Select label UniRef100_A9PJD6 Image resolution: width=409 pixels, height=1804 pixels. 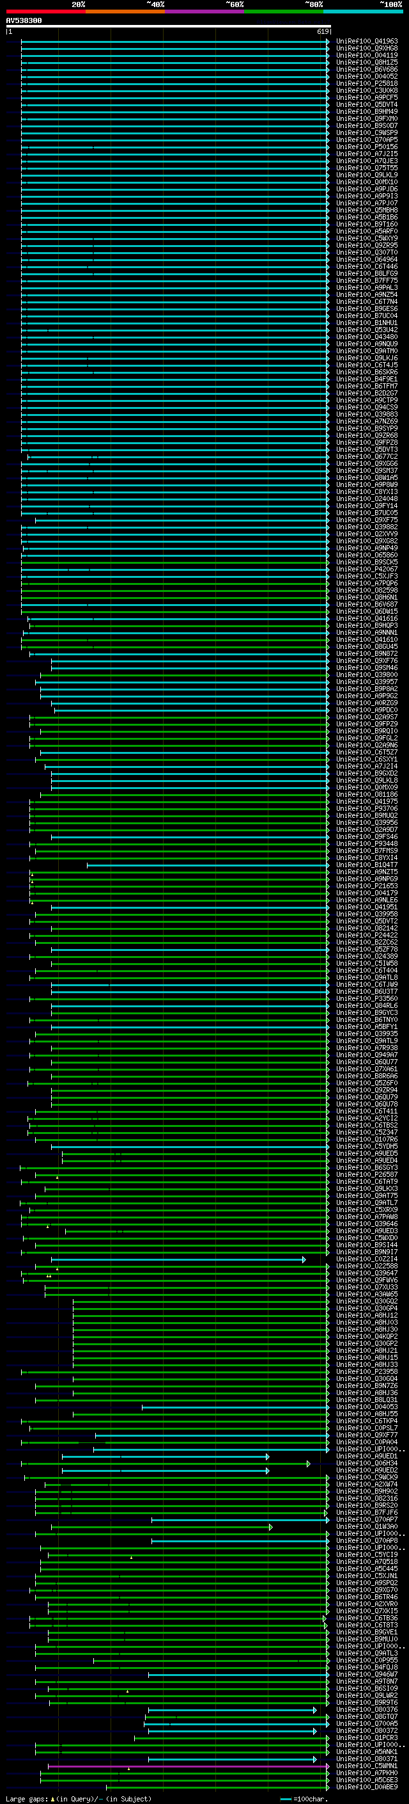click(x=367, y=189)
